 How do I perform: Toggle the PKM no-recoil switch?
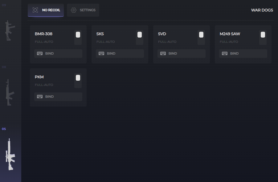coord(78,81)
